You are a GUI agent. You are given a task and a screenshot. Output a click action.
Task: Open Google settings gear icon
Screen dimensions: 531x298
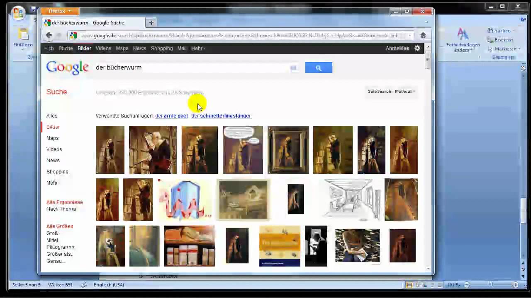[x=417, y=48]
